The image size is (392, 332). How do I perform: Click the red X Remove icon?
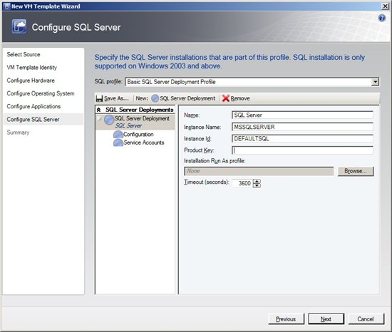[x=226, y=98]
